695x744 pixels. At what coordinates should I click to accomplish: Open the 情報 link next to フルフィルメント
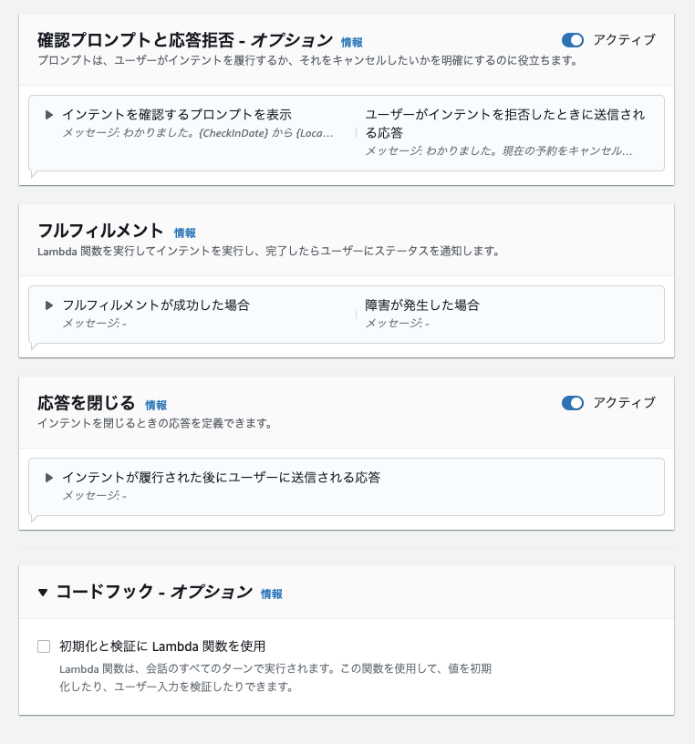tap(185, 233)
